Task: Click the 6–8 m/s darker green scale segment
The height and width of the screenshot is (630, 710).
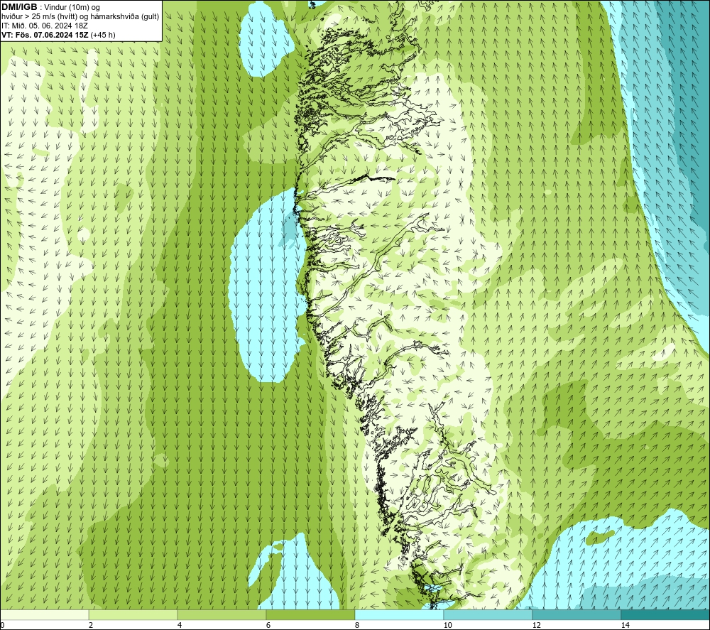Action: [x=311, y=614]
